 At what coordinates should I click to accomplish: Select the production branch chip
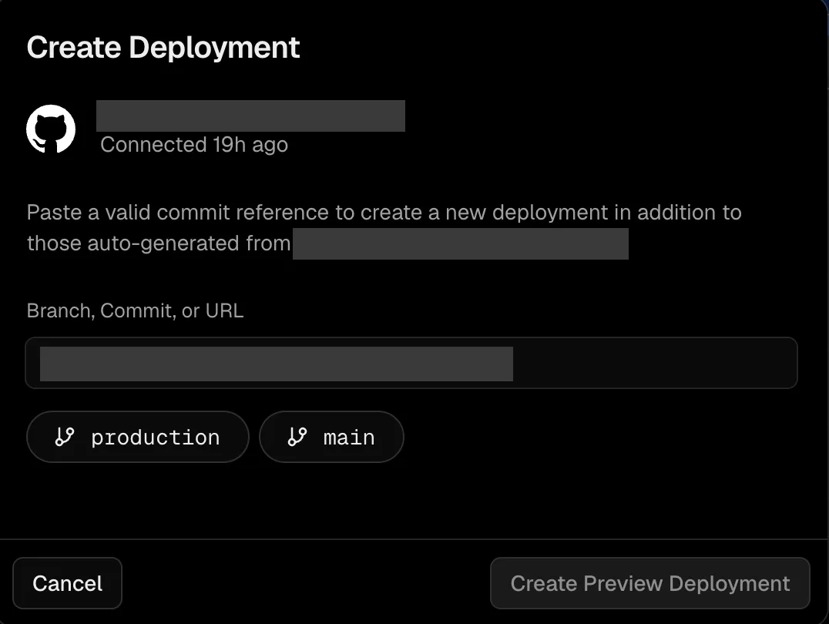tap(137, 437)
